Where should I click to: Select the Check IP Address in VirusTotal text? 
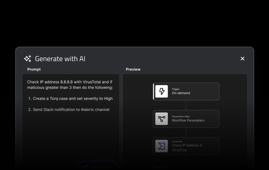(187, 148)
